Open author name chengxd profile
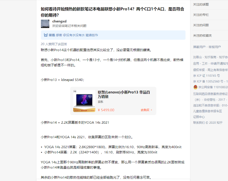The image size is (228, 181). (x=59, y=21)
